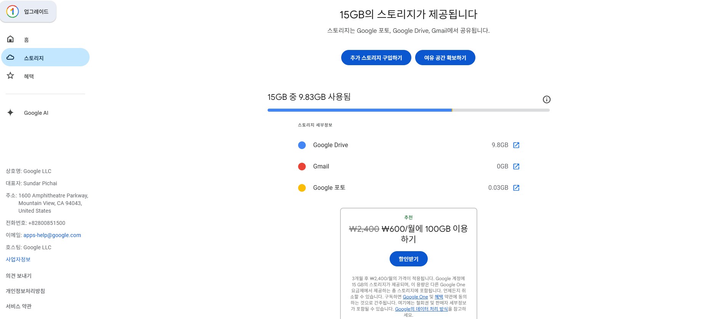
Task: Open the 사업자정보 link
Action: tap(18, 260)
